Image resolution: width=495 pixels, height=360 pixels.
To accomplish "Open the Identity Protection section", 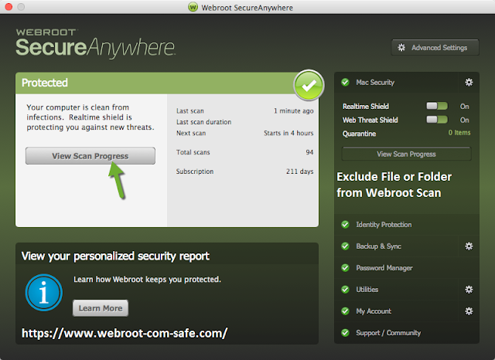I will [407, 225].
